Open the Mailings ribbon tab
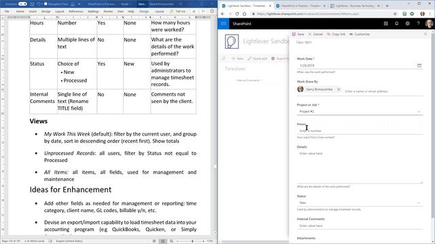 click(x=93, y=12)
